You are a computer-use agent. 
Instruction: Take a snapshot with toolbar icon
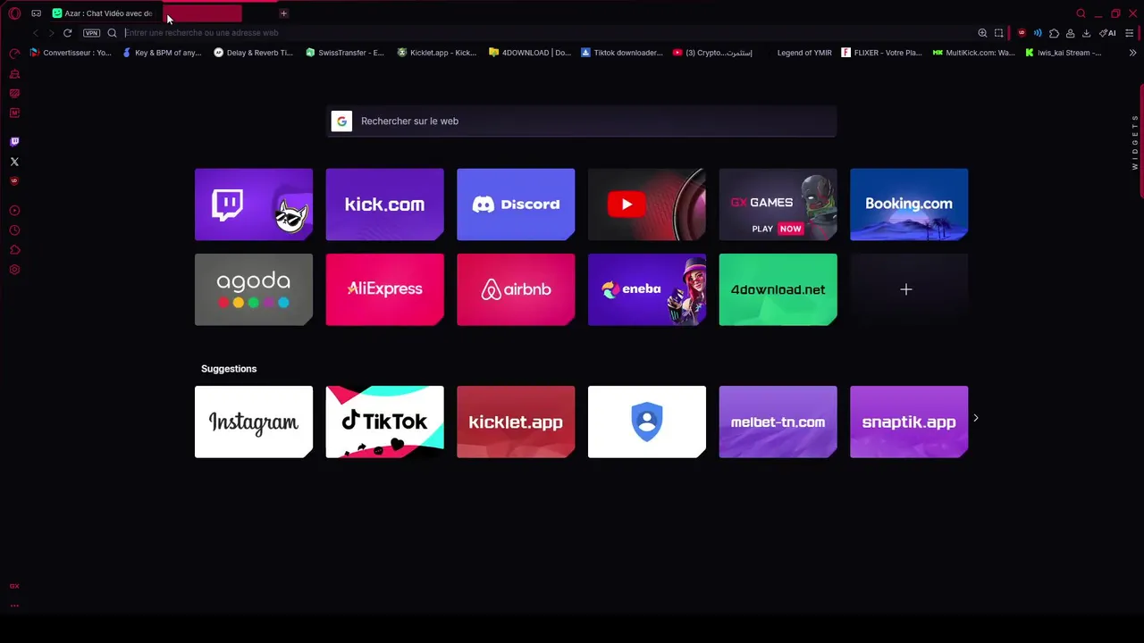pyautogui.click(x=999, y=33)
